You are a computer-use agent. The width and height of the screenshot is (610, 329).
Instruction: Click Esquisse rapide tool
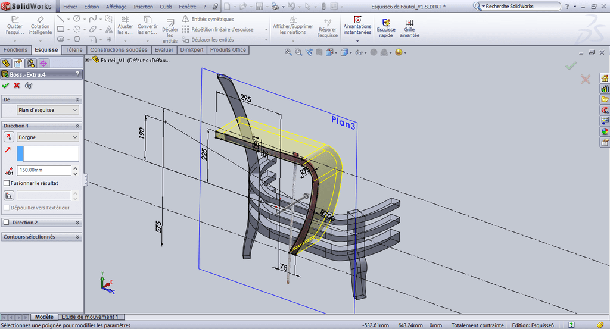point(386,29)
